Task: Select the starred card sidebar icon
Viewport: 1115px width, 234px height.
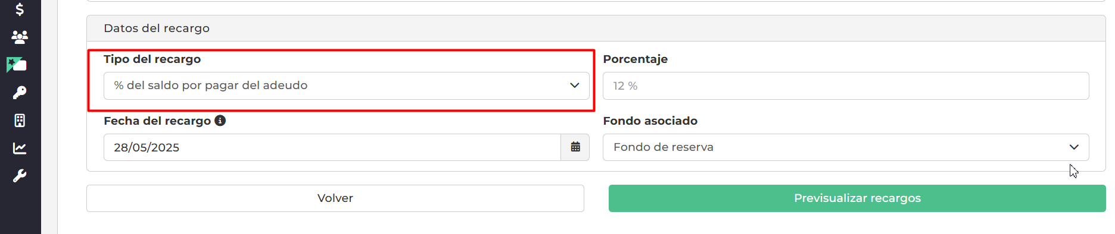Action: coord(17,65)
